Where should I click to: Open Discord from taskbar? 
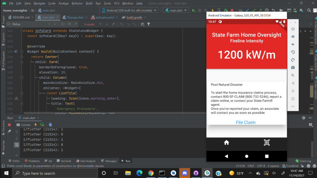click(185, 173)
